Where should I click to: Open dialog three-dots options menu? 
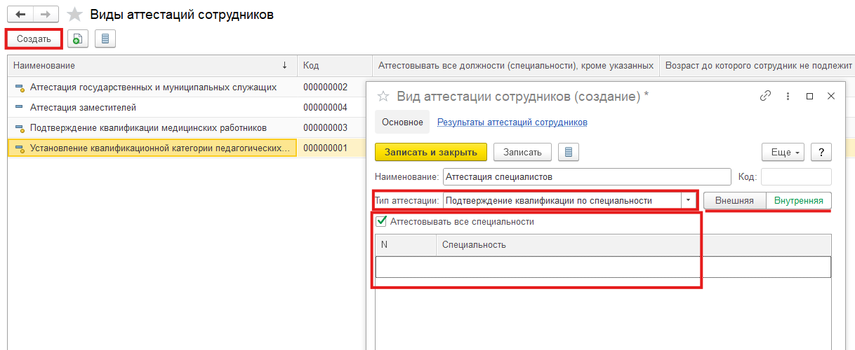[x=788, y=96]
